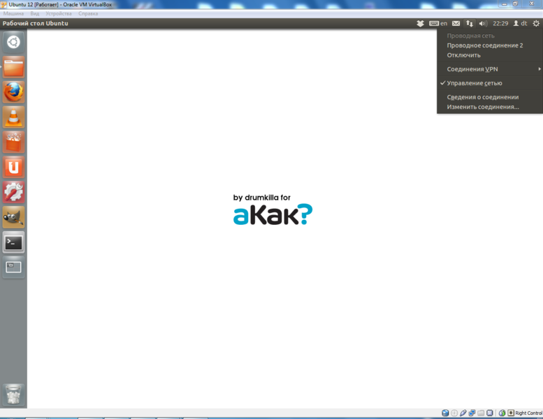This screenshot has width=543, height=419.
Task: Select Проводное соединение 2 in network menu
Action: click(484, 45)
